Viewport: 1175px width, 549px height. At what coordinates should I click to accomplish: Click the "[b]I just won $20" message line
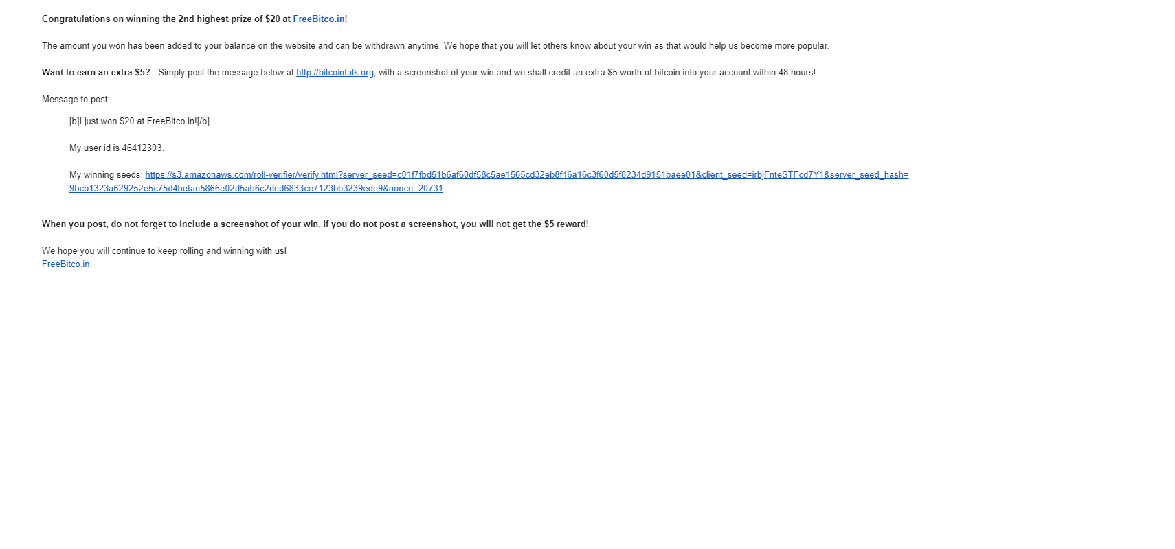[139, 121]
